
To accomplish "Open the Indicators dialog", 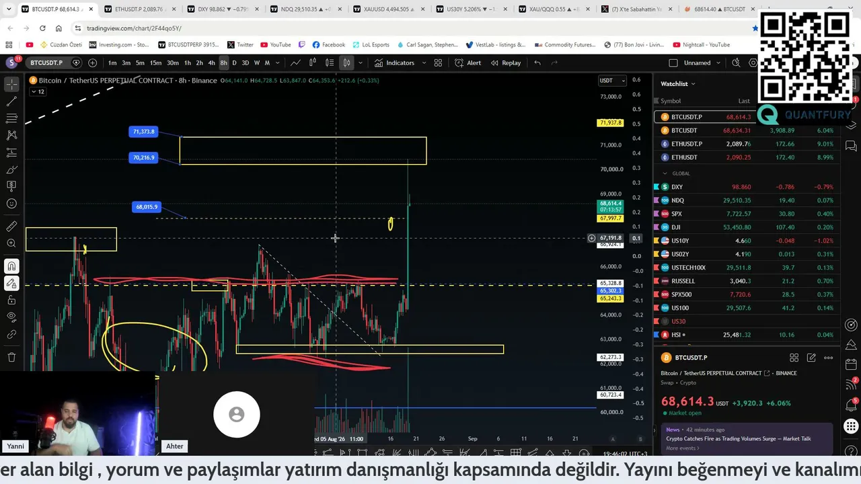I will point(395,63).
